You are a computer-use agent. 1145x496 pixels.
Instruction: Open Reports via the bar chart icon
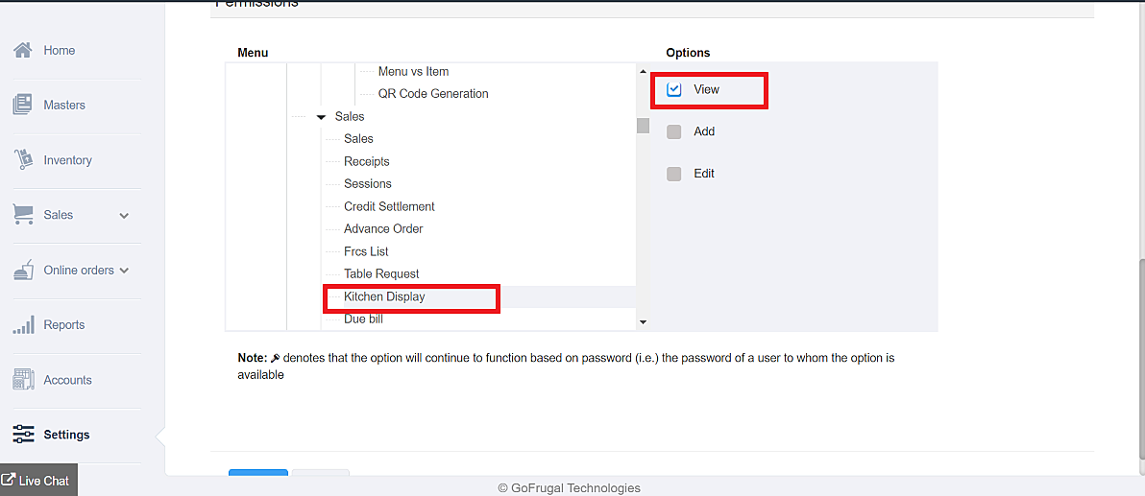pos(23,325)
